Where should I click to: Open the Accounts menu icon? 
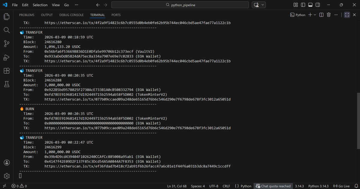tap(7, 162)
